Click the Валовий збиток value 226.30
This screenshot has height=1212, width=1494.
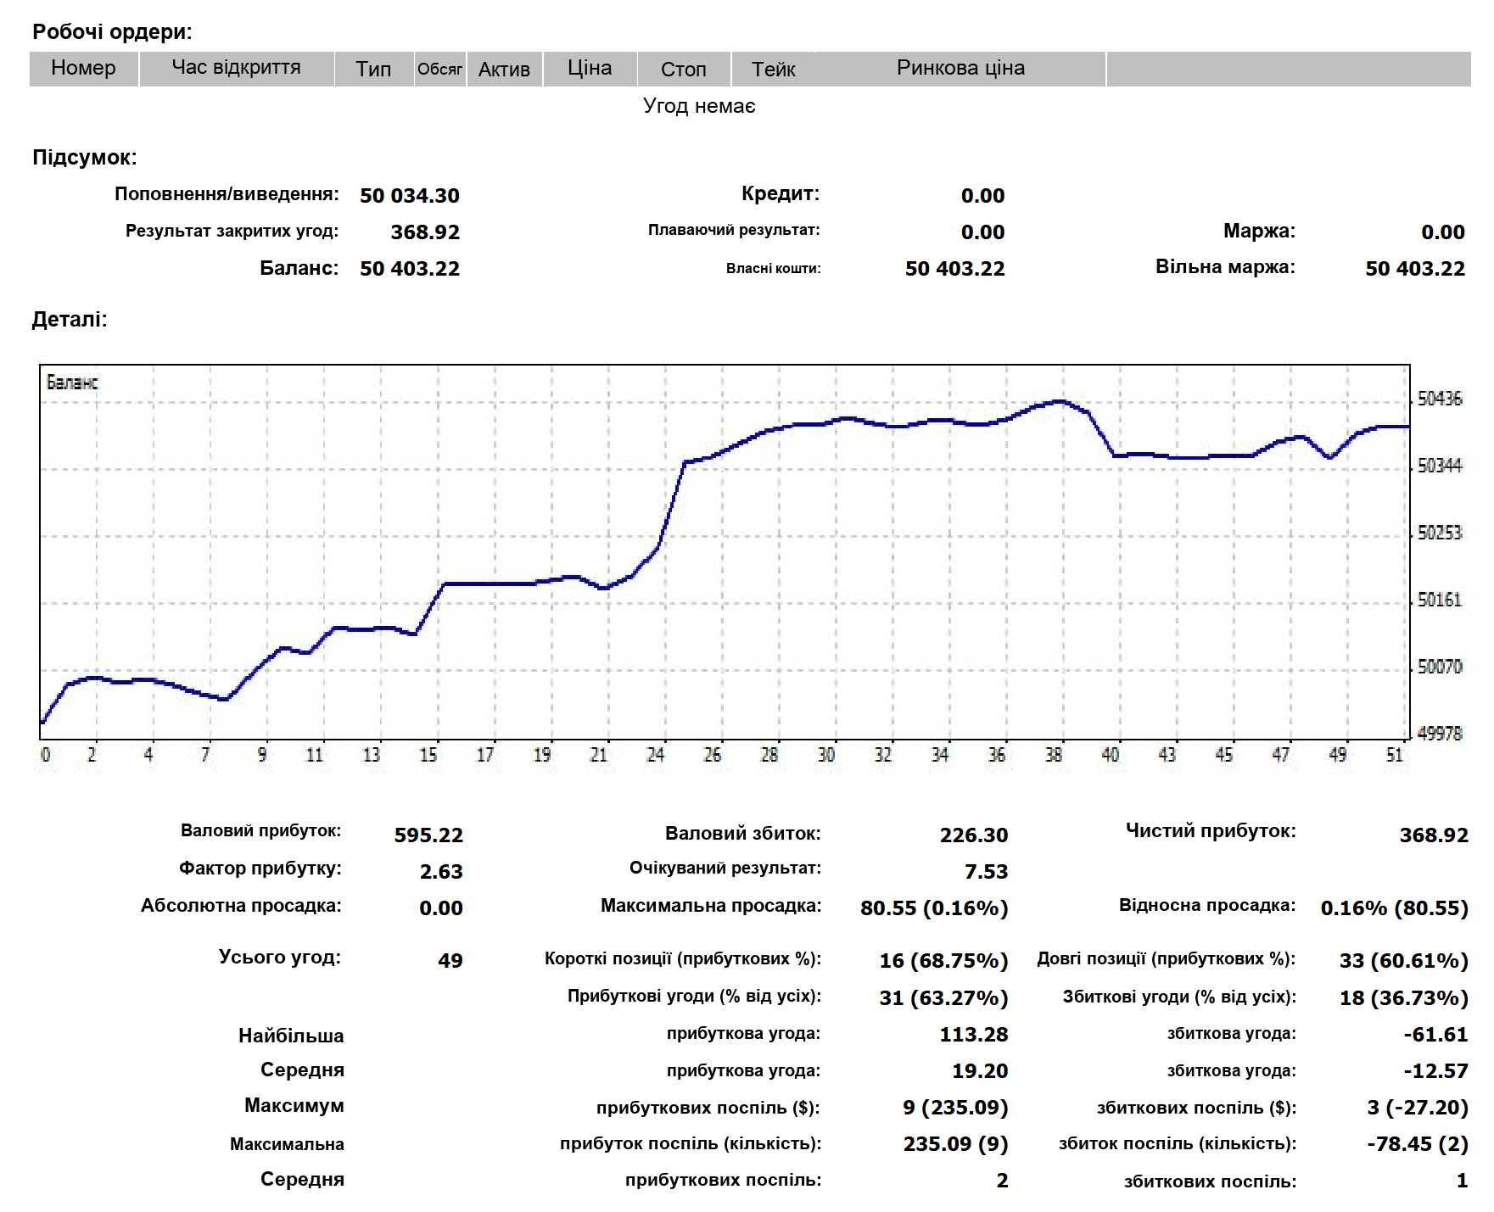(x=974, y=835)
